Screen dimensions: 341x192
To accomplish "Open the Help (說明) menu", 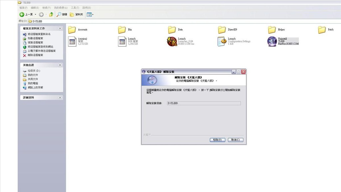I will (x=87, y=8).
